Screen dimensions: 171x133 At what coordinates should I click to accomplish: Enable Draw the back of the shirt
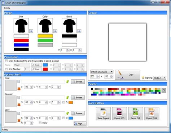(x=6, y=61)
